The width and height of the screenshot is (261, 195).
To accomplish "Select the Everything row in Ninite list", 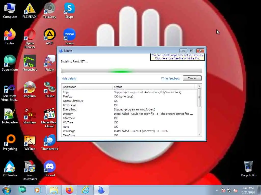I will [129, 109].
